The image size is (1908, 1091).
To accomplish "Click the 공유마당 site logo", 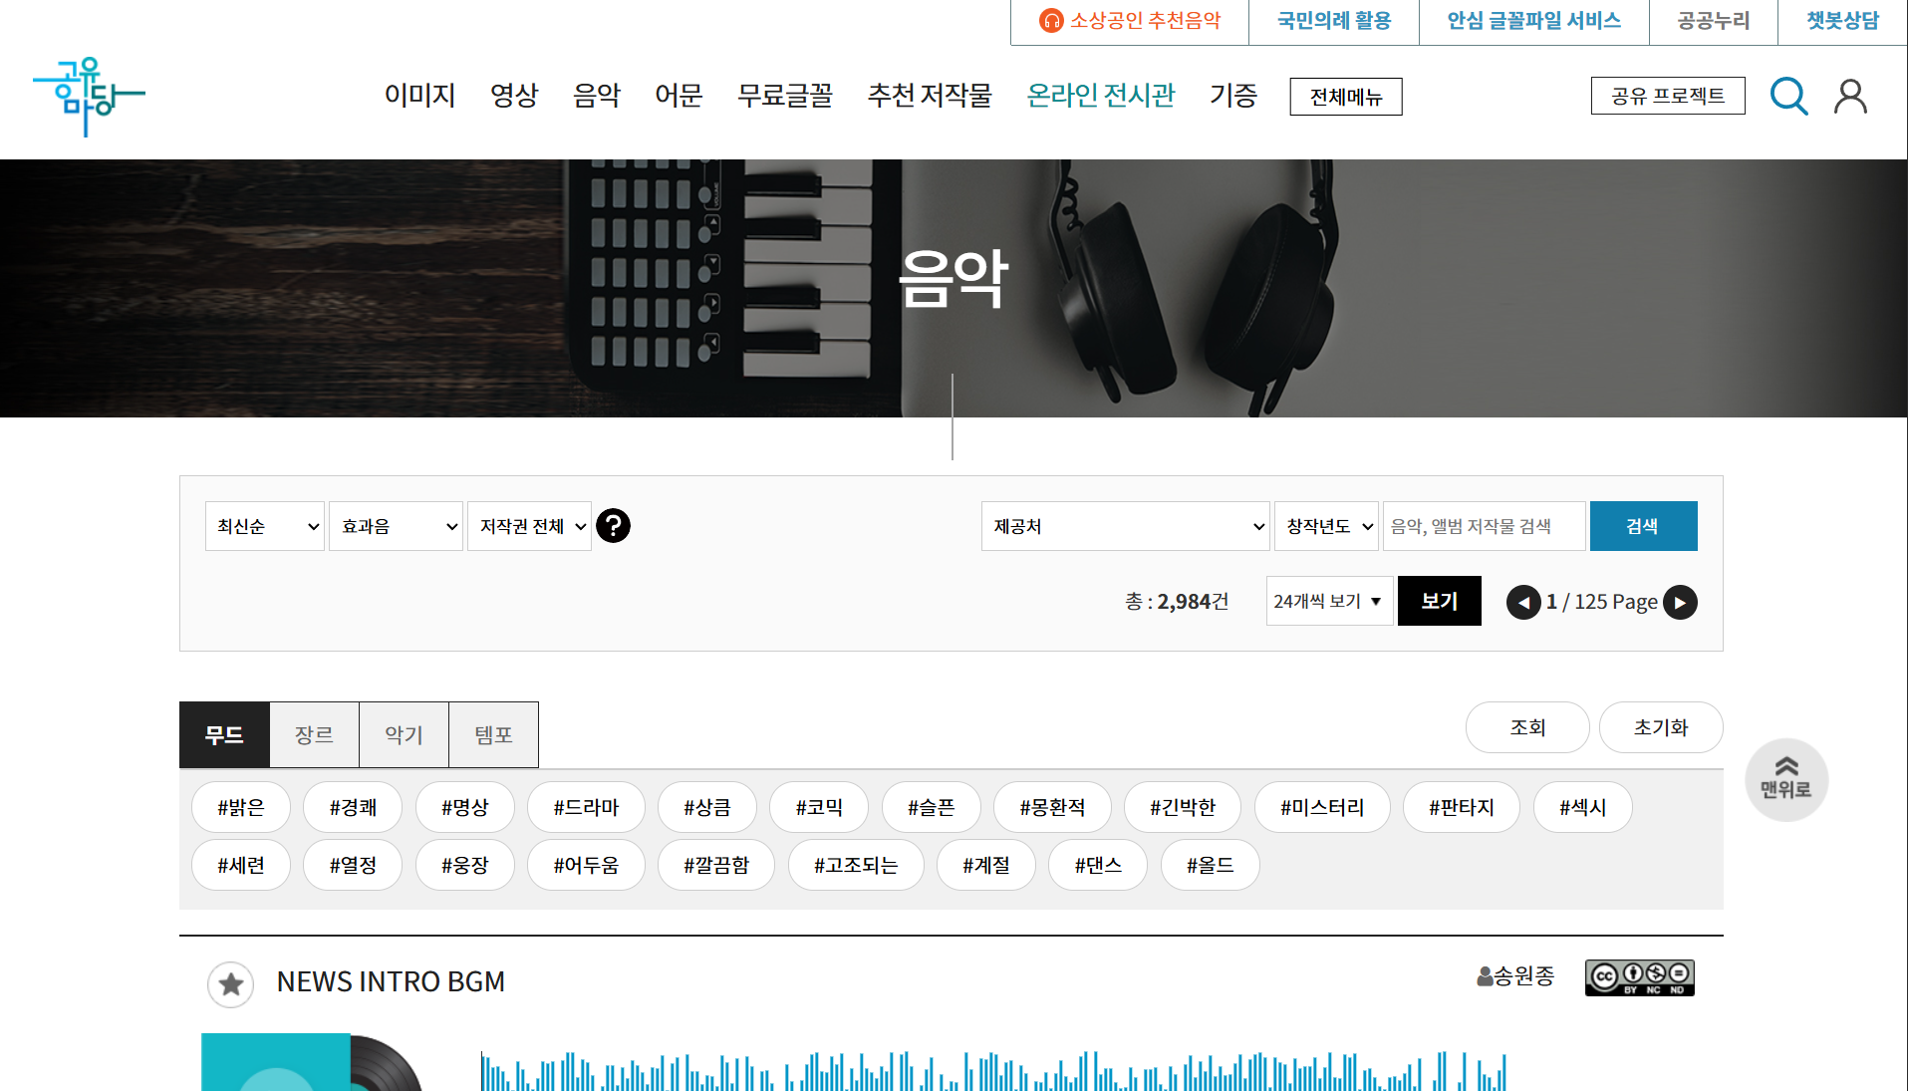I will pyautogui.click(x=89, y=96).
